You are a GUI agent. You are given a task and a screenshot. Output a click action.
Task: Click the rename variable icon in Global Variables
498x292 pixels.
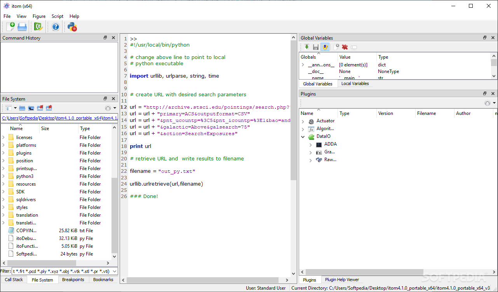pyautogui.click(x=354, y=47)
